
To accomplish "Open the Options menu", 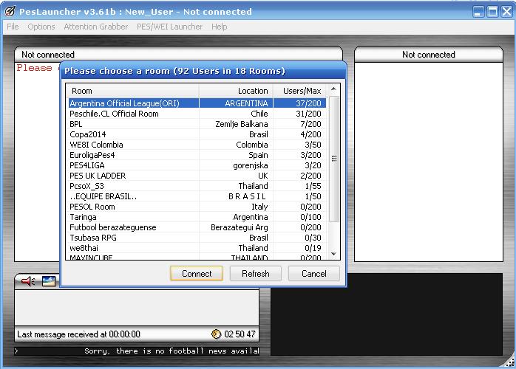I will [41, 27].
